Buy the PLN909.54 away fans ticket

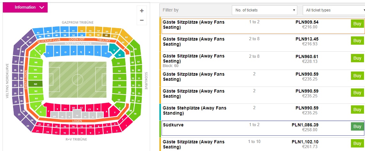pos(357,25)
